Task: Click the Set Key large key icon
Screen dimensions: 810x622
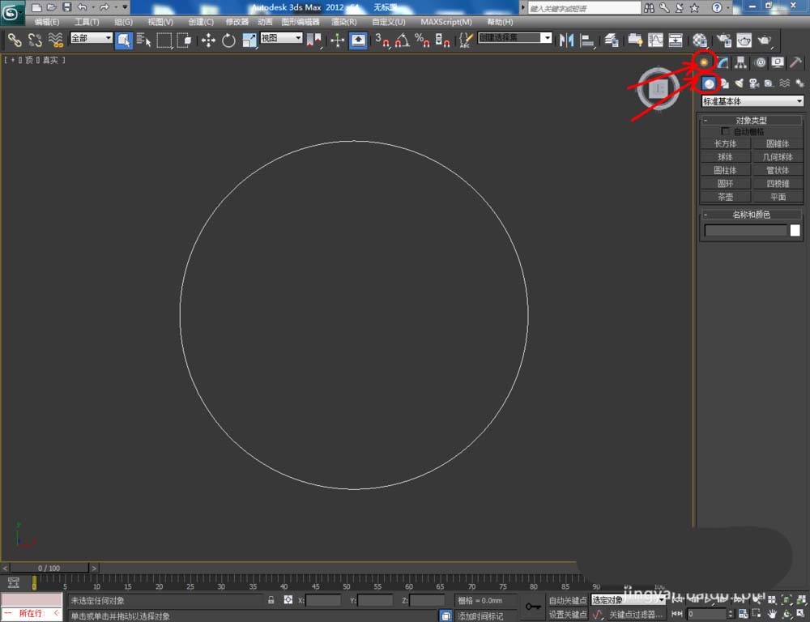Action: pos(532,606)
